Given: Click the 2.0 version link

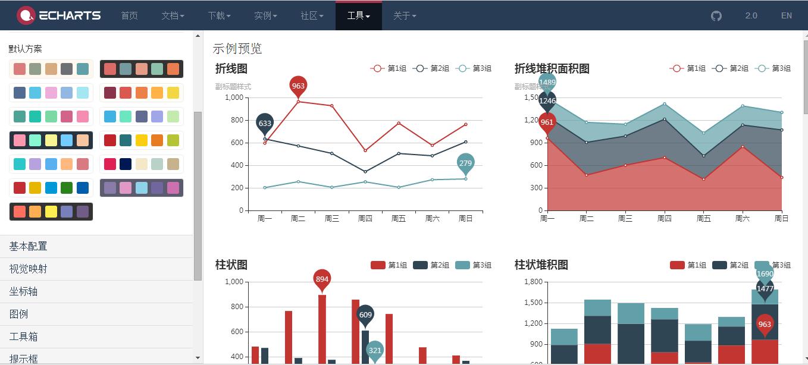Looking at the screenshot, I should coord(751,15).
